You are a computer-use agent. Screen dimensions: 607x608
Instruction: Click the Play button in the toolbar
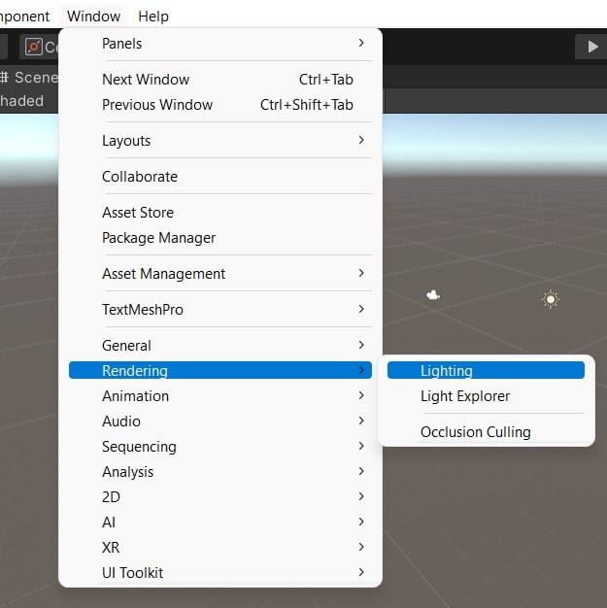[x=591, y=46]
